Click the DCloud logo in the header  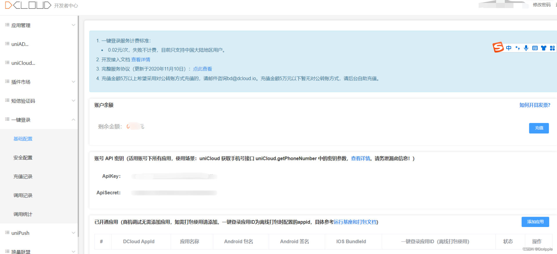(x=28, y=5)
